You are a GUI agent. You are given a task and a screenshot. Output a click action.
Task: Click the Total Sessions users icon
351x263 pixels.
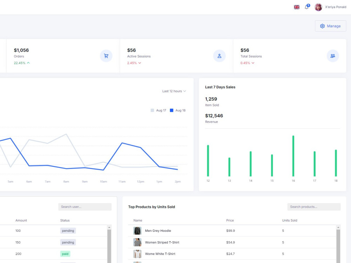[333, 56]
